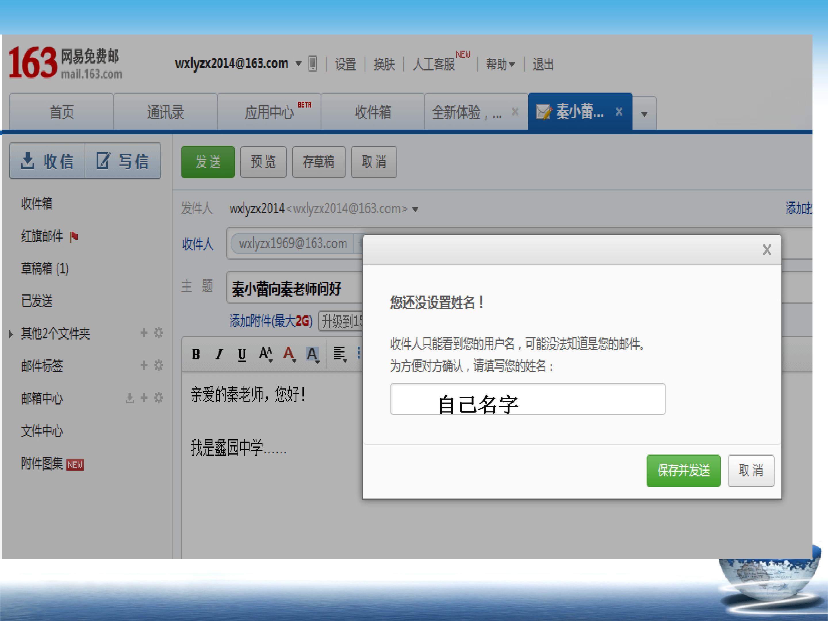Open the text background color picker

tap(313, 354)
